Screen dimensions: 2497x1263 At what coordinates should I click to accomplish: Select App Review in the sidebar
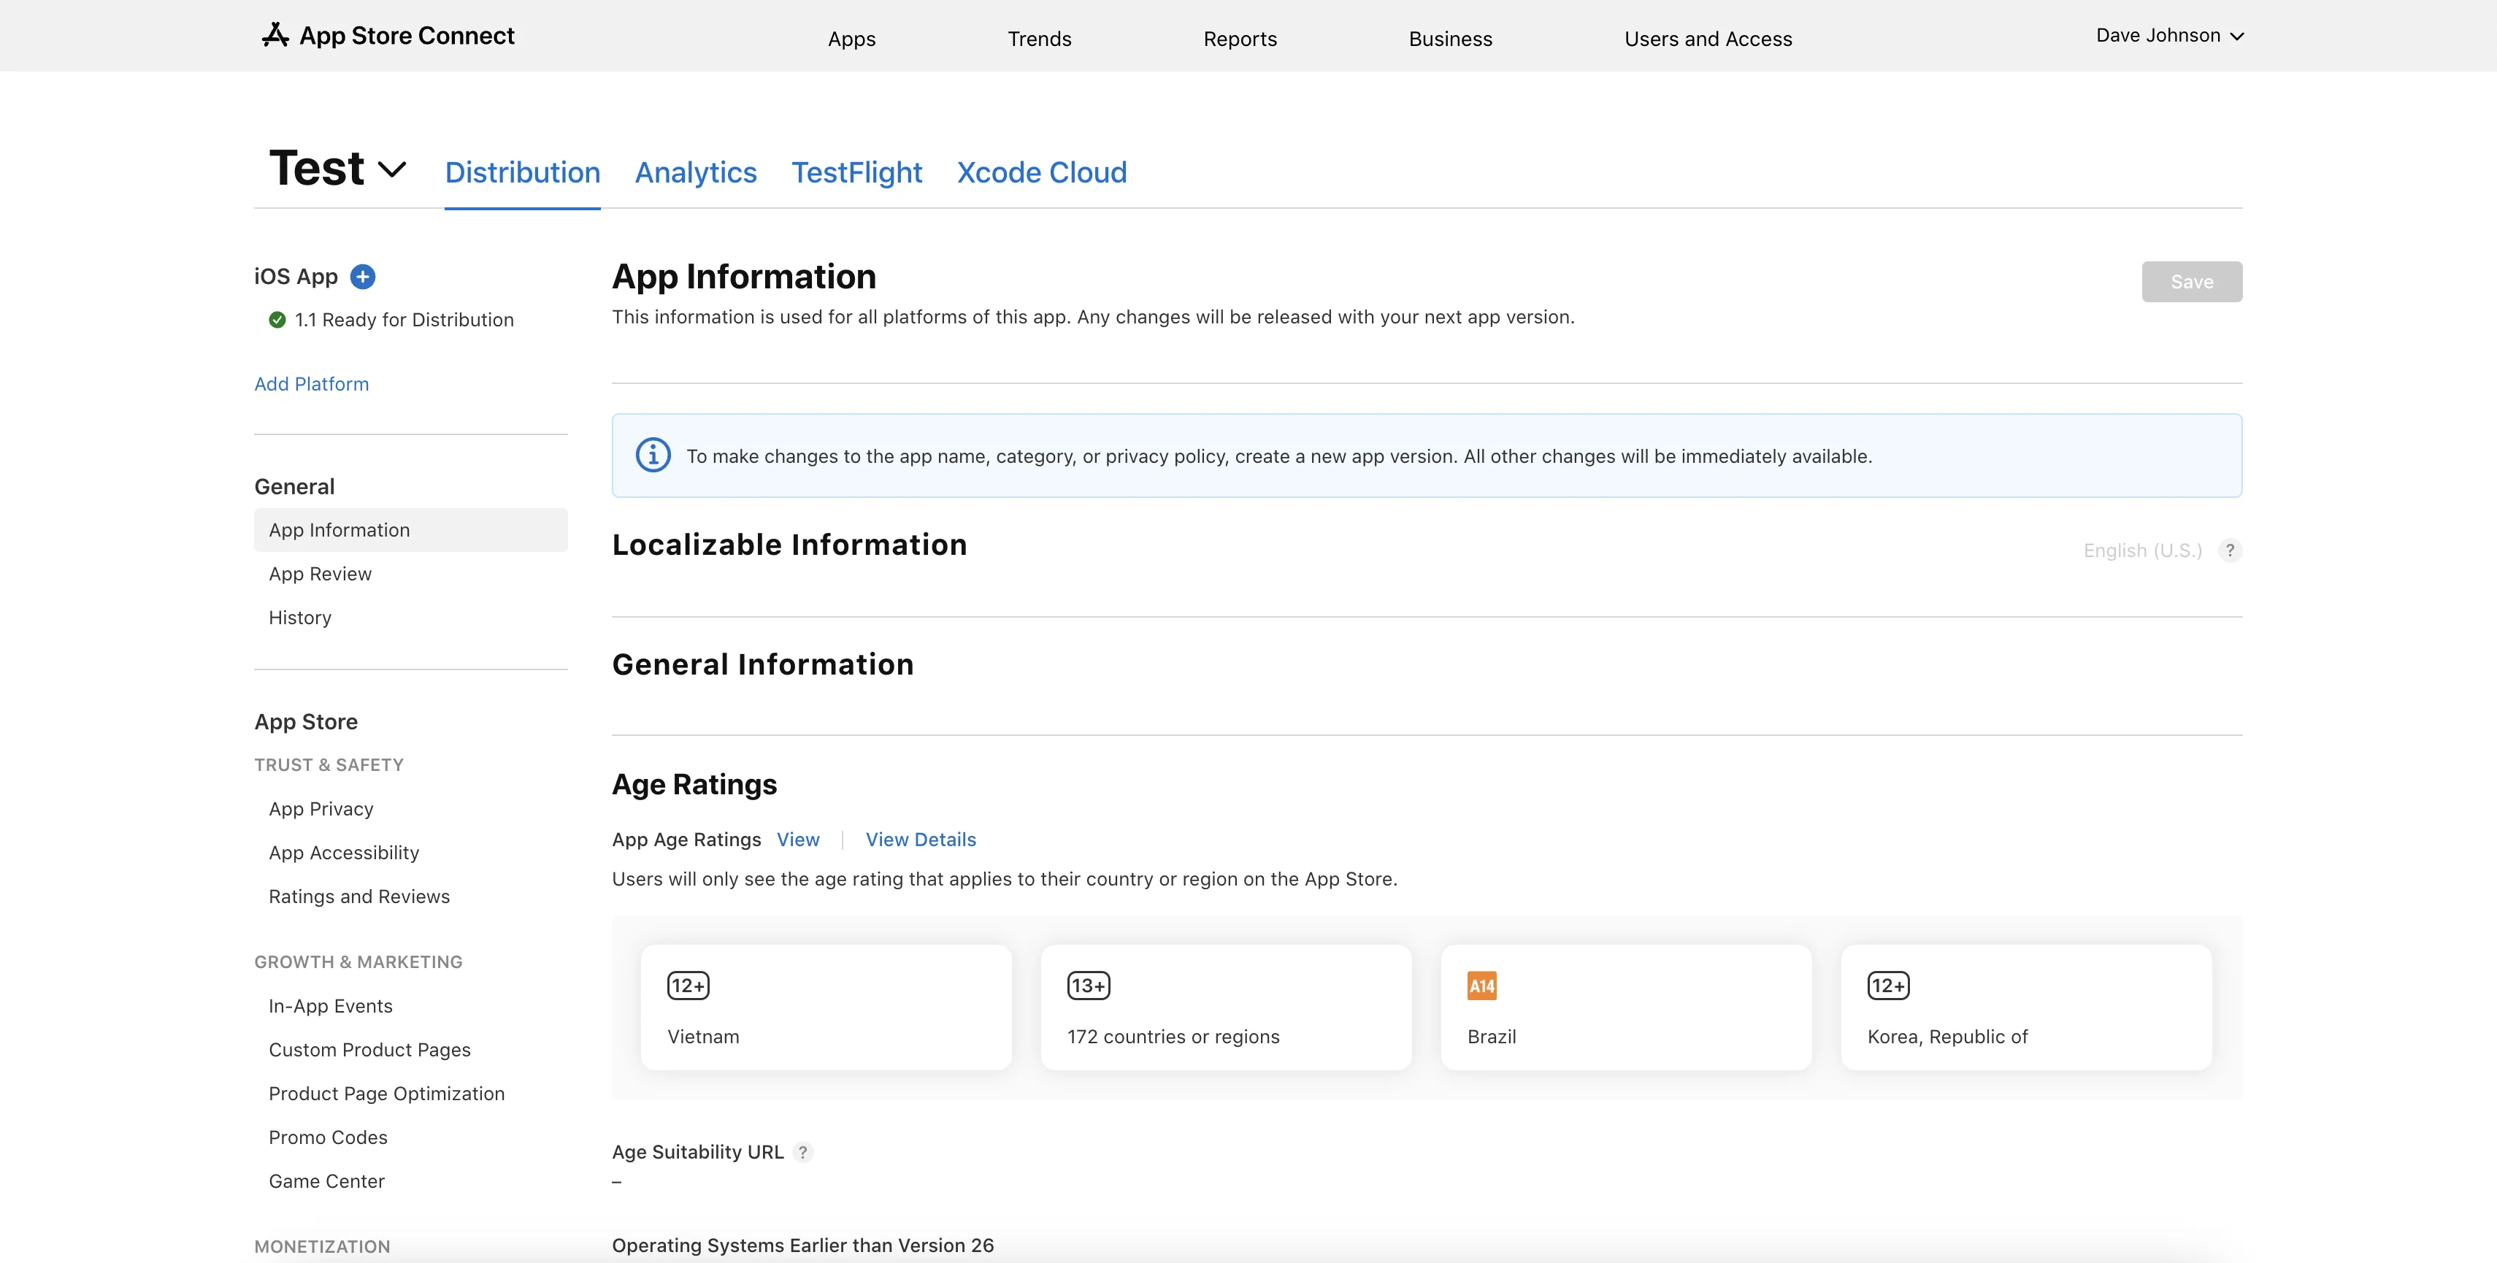pyautogui.click(x=320, y=574)
